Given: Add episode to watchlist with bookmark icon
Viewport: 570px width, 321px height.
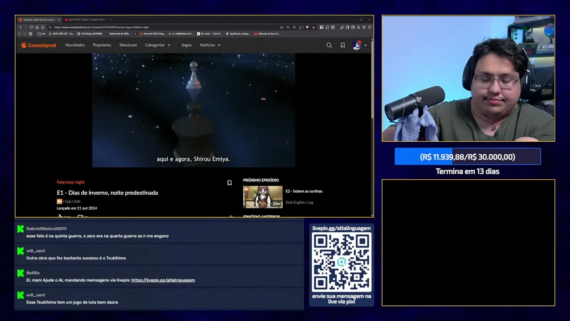Looking at the screenshot, I should (x=229, y=183).
